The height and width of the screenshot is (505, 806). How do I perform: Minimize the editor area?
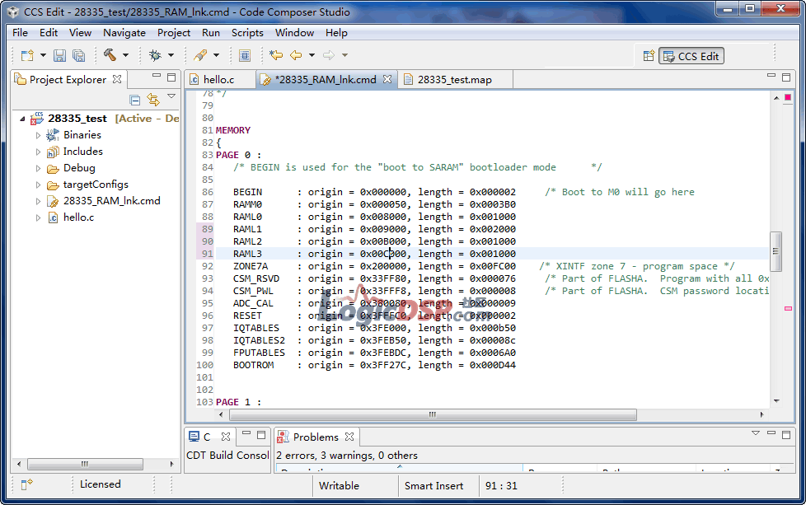click(771, 76)
